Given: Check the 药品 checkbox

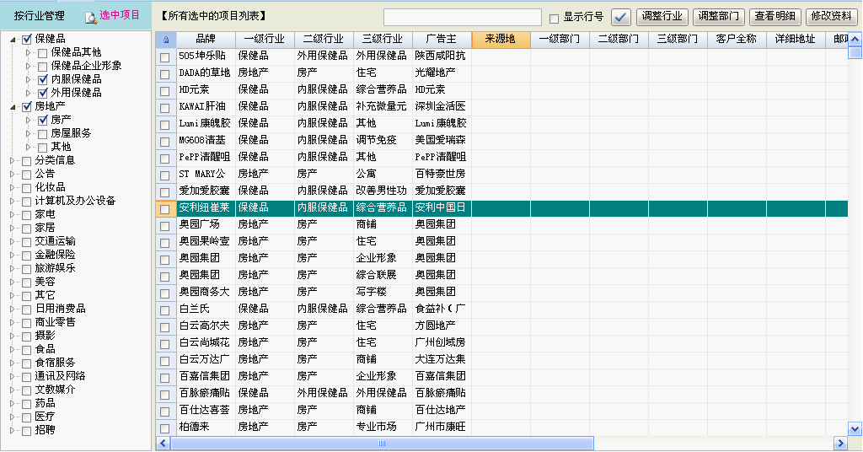Looking at the screenshot, I should 26,404.
